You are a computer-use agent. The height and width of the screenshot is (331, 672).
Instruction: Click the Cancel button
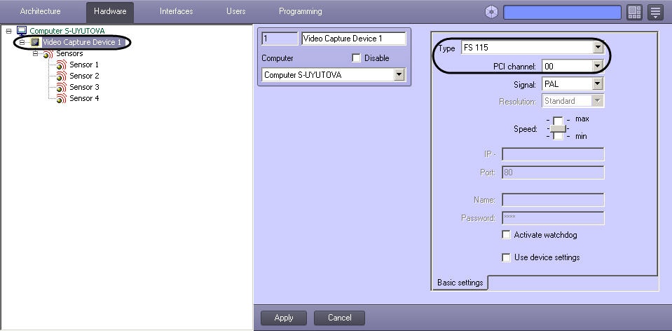(x=339, y=318)
